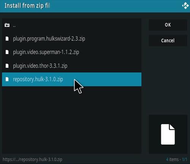Image resolution: width=190 pixels, height=164 pixels.
Task: Click file icon beside plugin.program.hulkswizard-2.3.zip
Action: coord(7,38)
